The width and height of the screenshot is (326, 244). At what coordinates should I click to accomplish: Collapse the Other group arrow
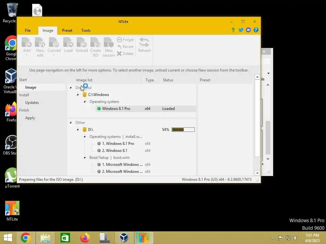[71, 123]
